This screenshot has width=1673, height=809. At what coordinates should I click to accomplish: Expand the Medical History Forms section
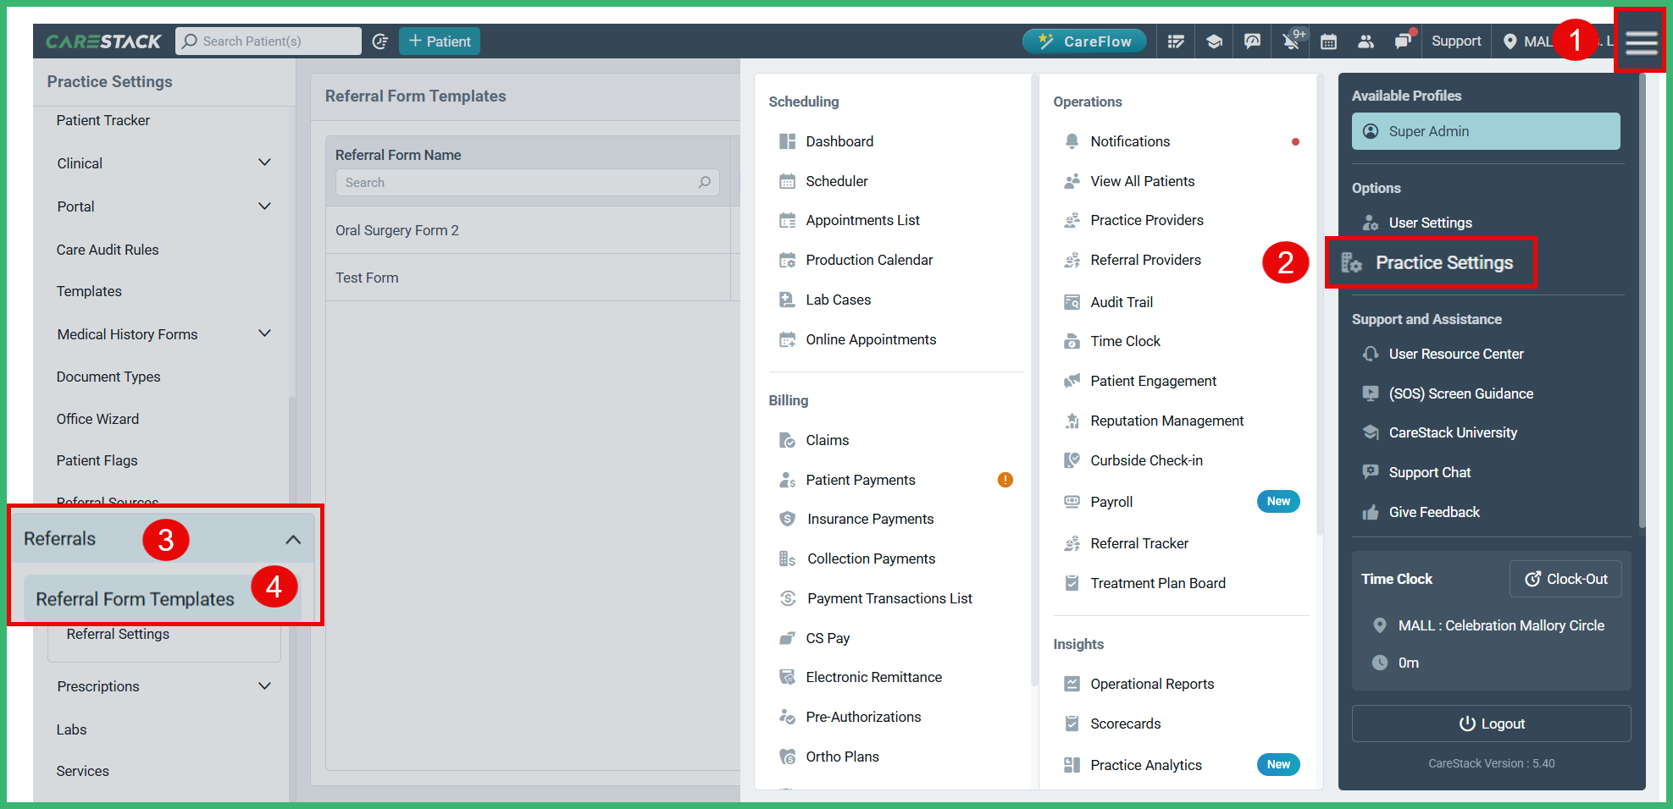(x=264, y=334)
